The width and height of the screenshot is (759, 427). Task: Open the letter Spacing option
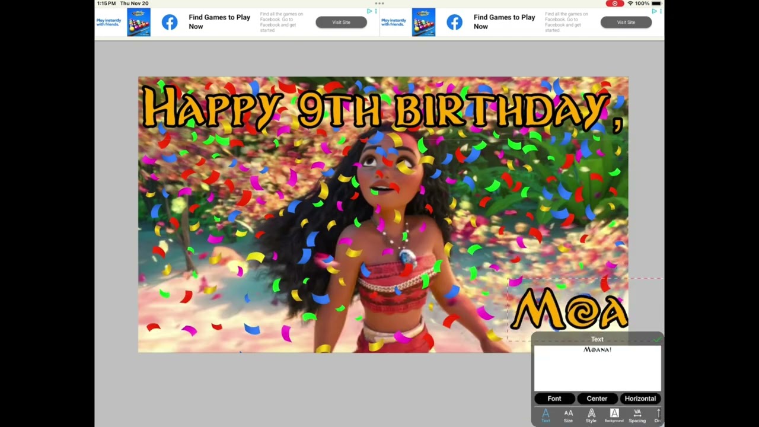point(637,416)
